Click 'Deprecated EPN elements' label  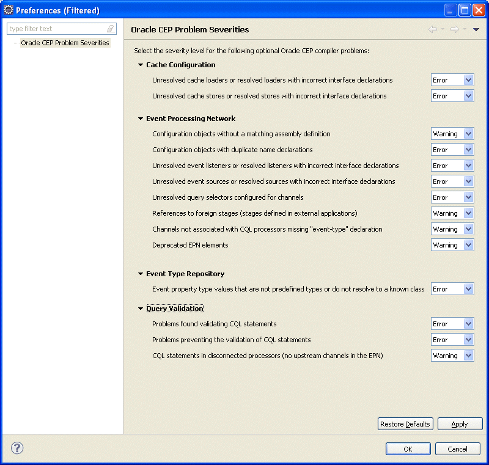190,245
